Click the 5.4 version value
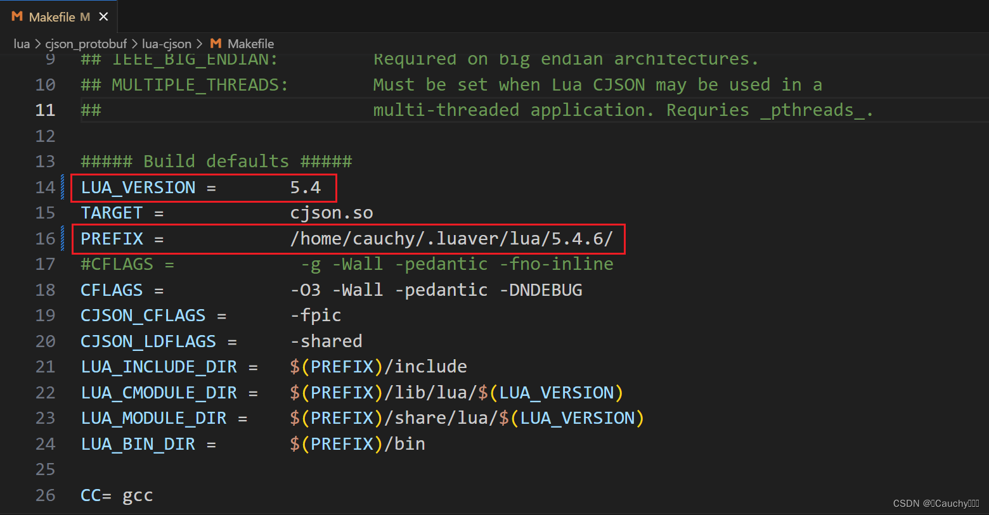The image size is (989, 515). coord(306,188)
